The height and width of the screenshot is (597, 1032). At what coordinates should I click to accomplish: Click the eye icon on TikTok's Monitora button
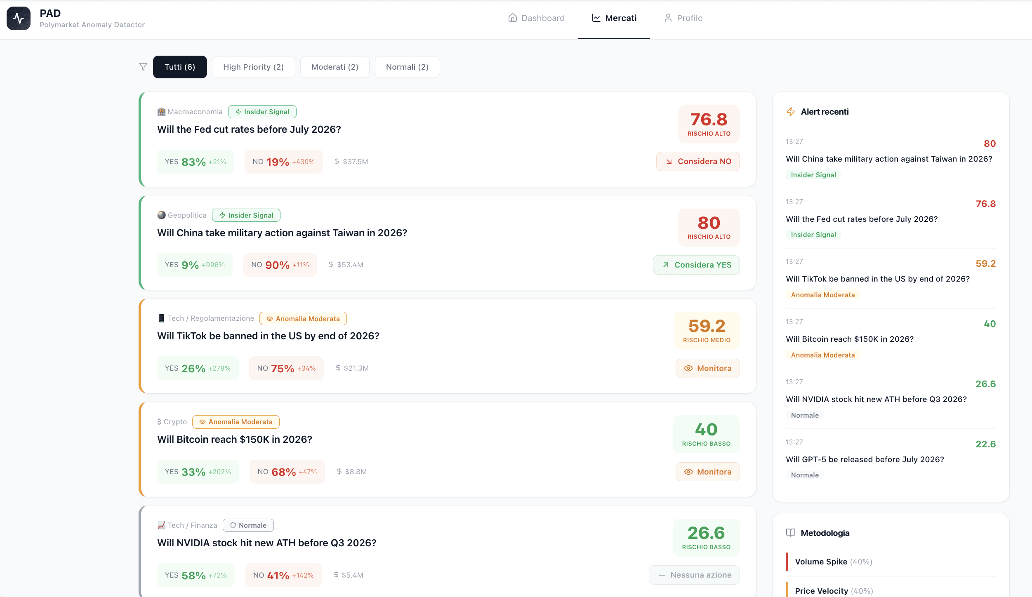[689, 368]
